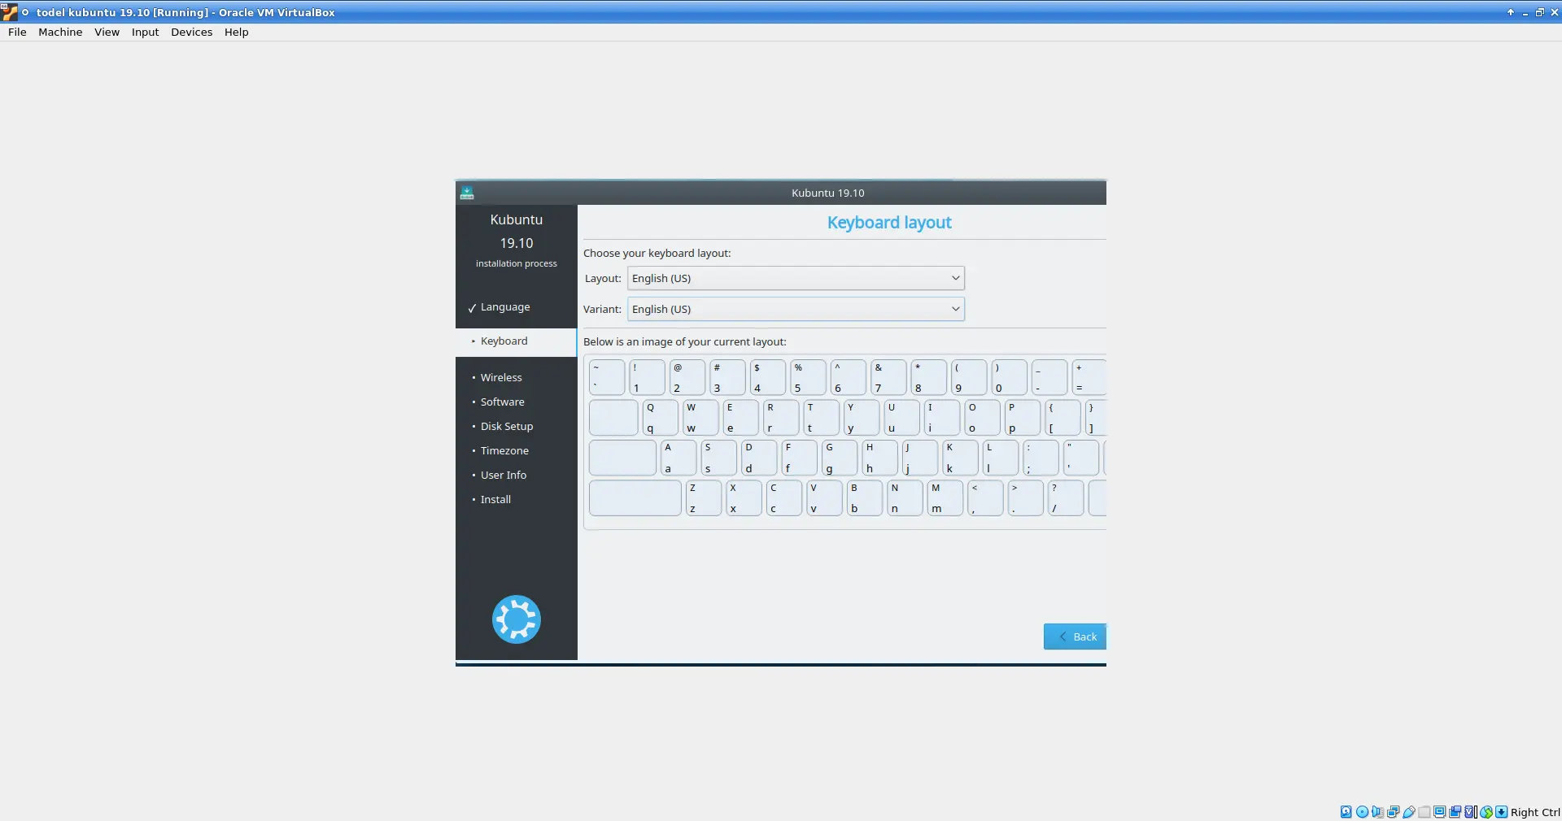Click the tilde backtick key
The width and height of the screenshot is (1562, 821).
[607, 377]
